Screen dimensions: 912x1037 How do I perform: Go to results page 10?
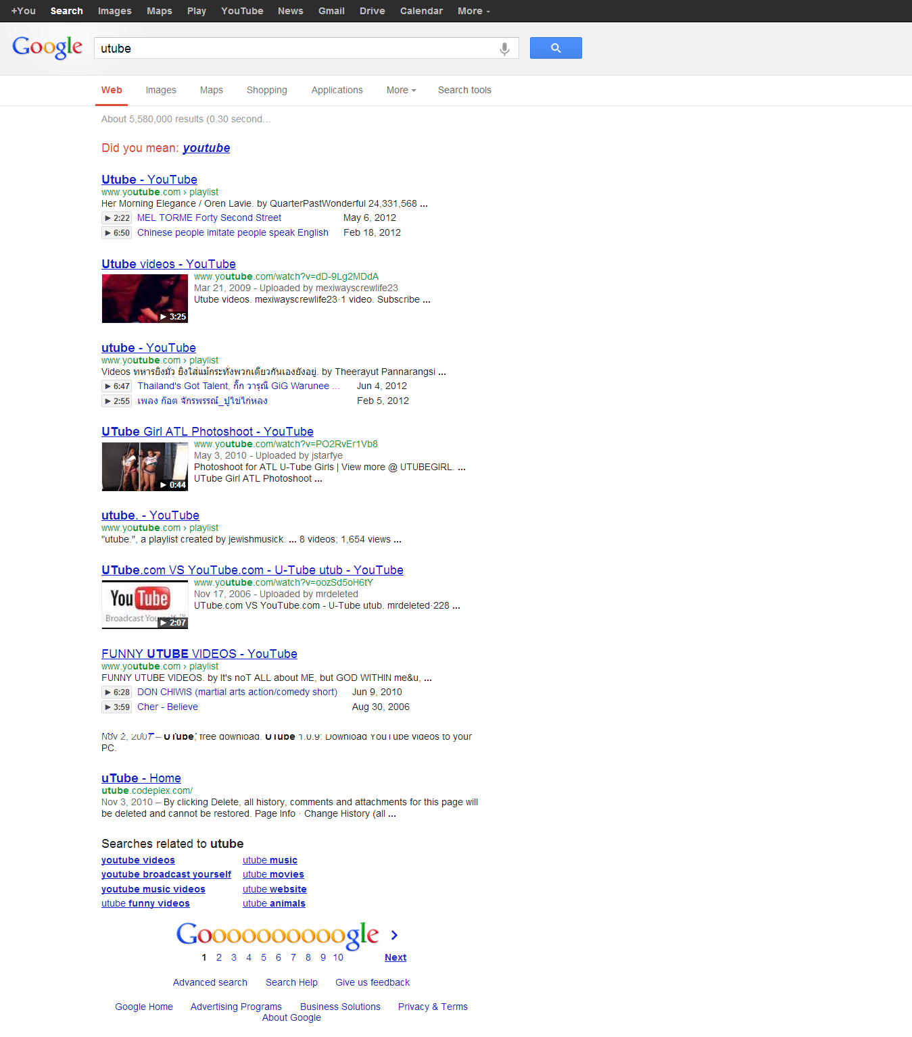(338, 957)
